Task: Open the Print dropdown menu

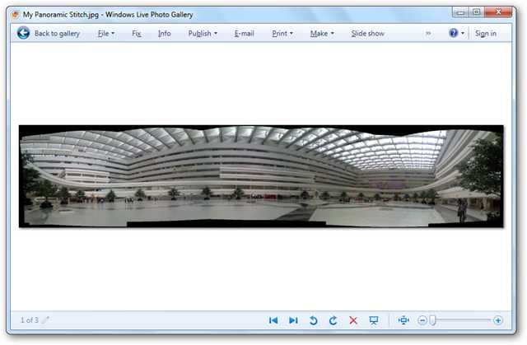Action: point(282,34)
